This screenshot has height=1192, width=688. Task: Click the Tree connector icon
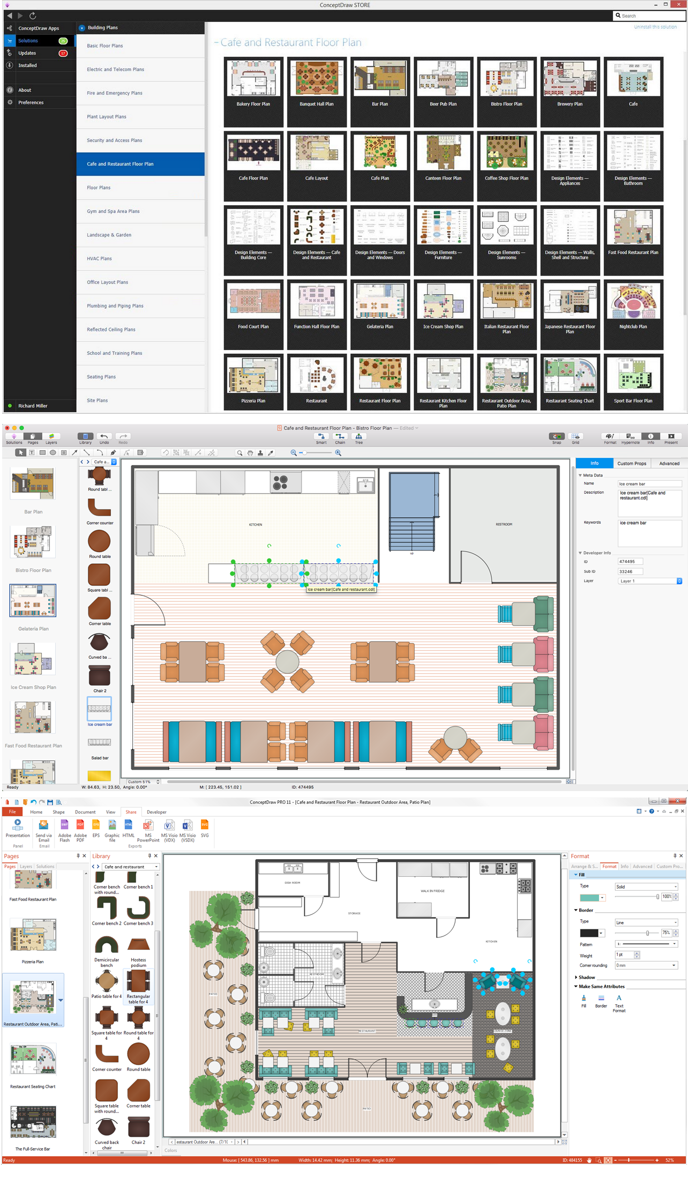[358, 437]
